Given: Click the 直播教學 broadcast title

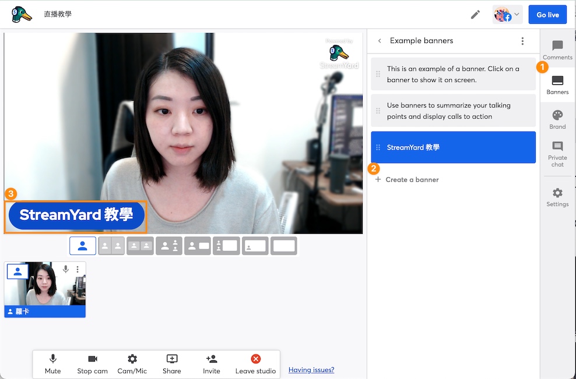Looking at the screenshot, I should [x=58, y=15].
